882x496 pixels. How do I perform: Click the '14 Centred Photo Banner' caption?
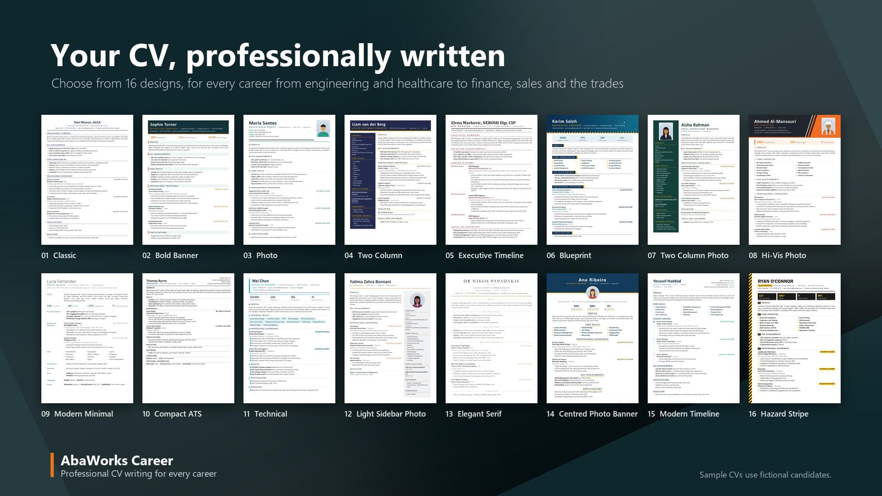click(x=592, y=414)
